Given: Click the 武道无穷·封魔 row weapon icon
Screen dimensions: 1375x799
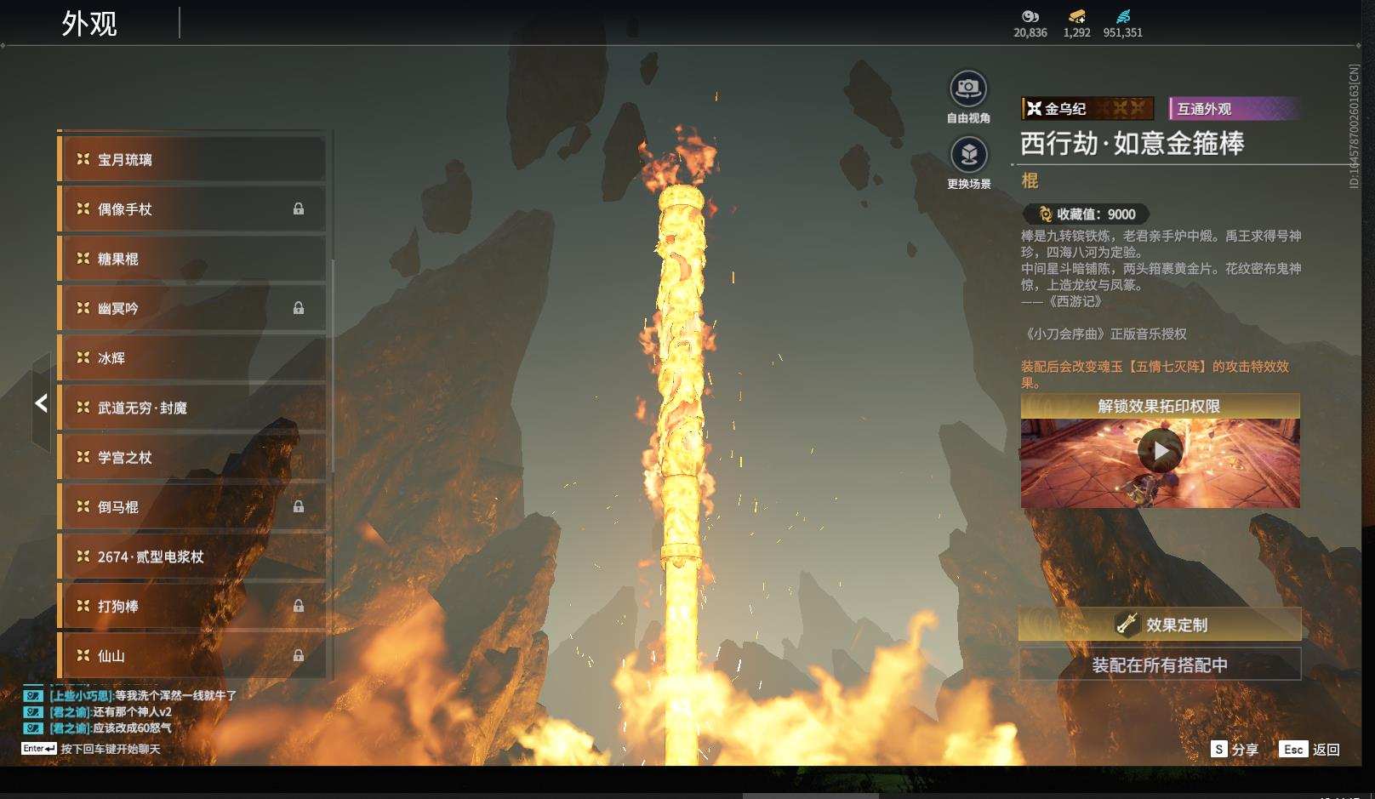Looking at the screenshot, I should pyautogui.click(x=83, y=407).
